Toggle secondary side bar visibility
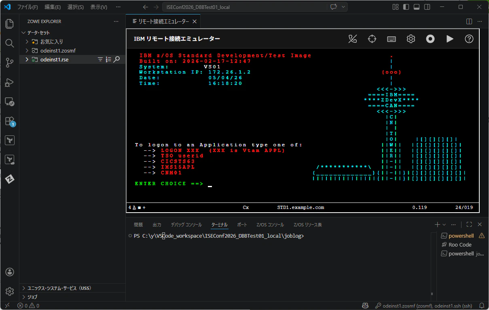The image size is (489, 310). point(427,7)
